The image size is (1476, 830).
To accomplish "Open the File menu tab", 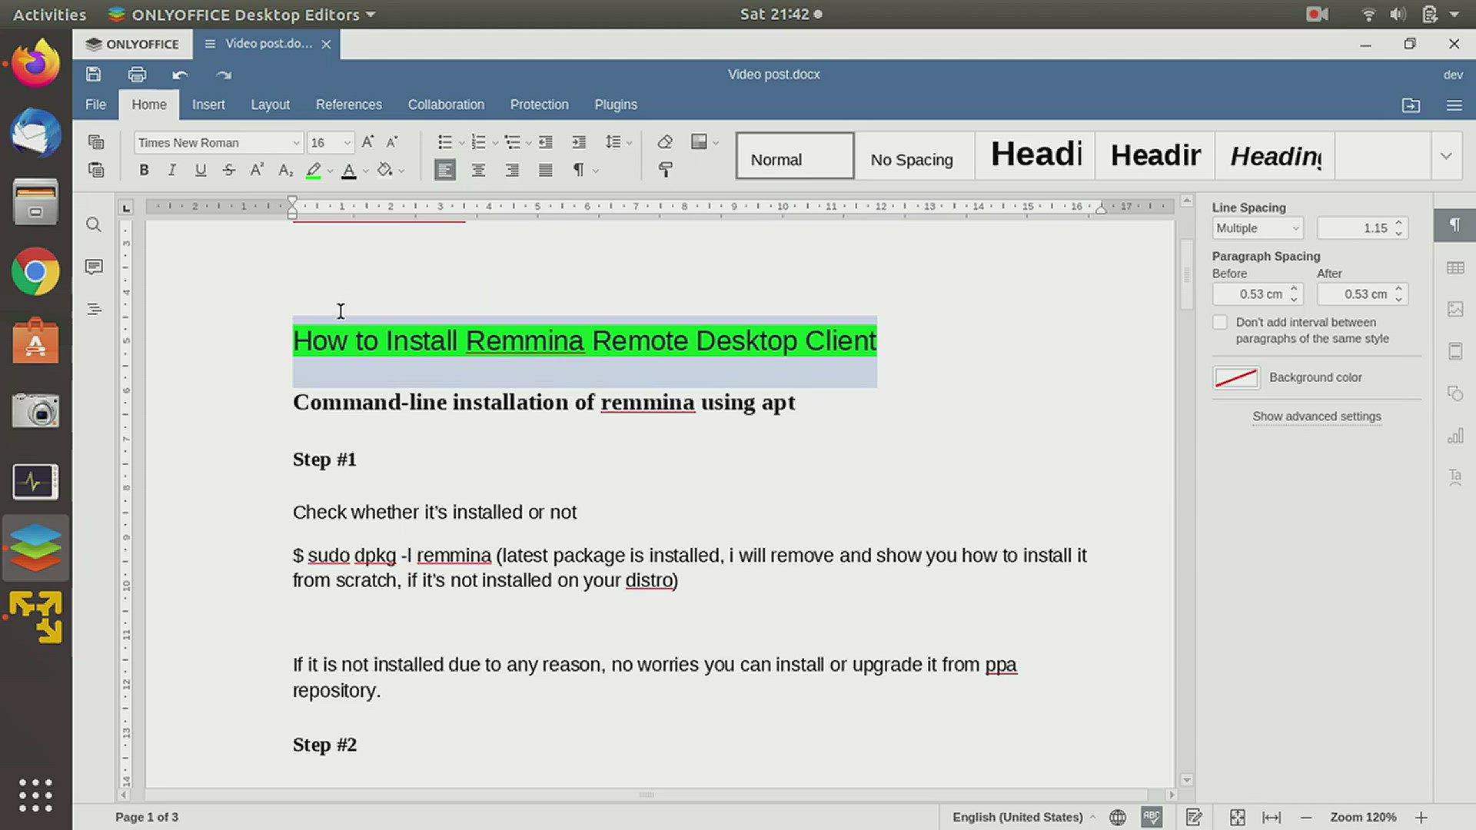I will 95,105.
